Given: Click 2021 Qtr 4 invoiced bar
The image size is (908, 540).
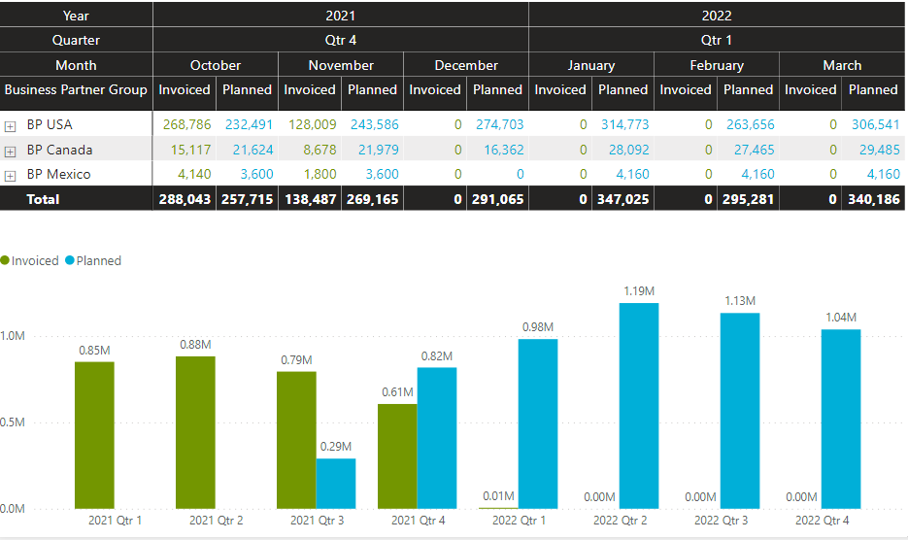Looking at the screenshot, I should (397, 456).
